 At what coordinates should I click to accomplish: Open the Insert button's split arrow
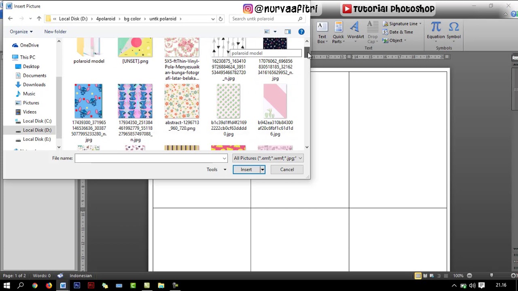click(262, 169)
